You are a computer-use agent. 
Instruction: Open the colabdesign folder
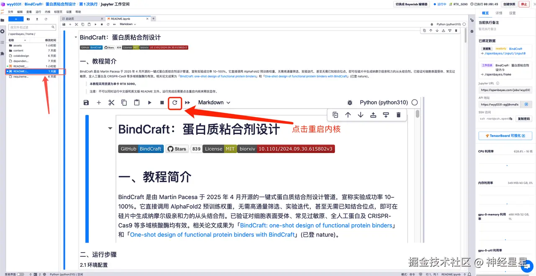click(32, 56)
